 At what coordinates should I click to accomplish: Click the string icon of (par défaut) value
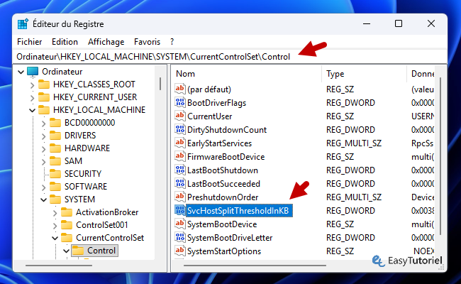180,89
